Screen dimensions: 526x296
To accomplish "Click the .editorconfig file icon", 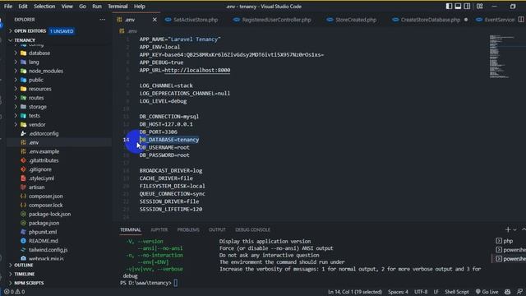I will pyautogui.click(x=24, y=133).
